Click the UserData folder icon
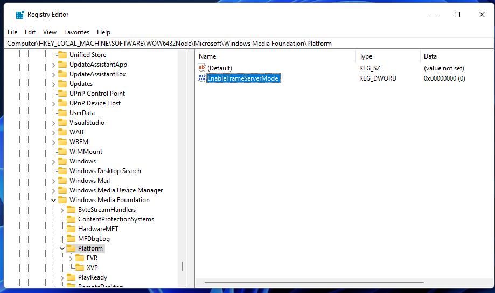The width and height of the screenshot is (495, 293). pos(62,112)
